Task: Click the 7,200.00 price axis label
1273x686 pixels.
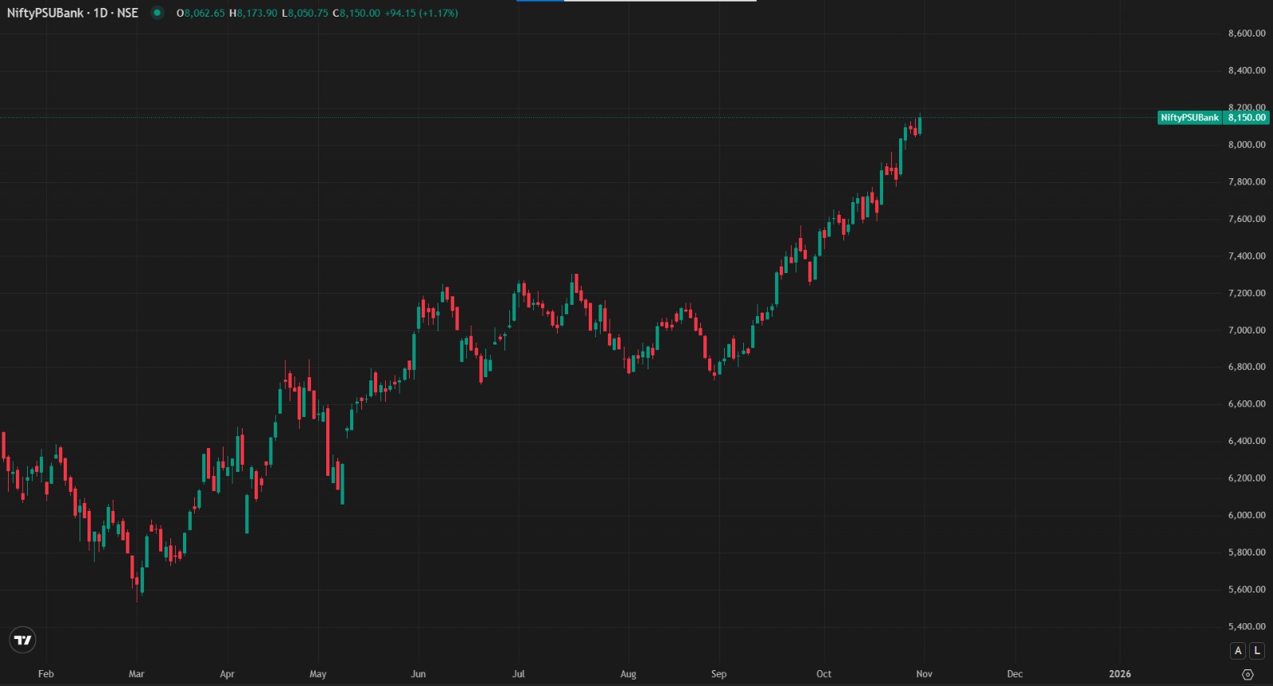Action: tap(1247, 293)
